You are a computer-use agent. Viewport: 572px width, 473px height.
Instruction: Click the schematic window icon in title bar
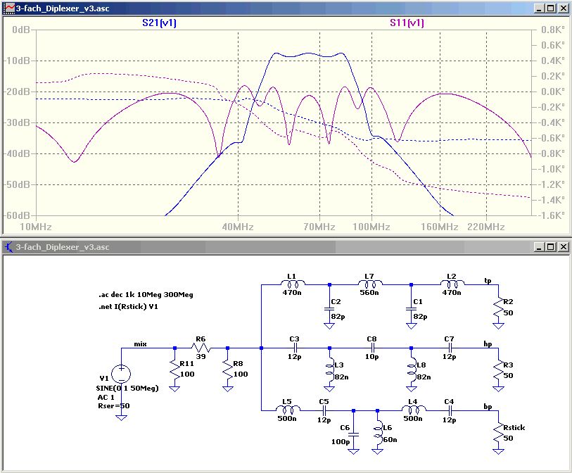(x=8, y=247)
